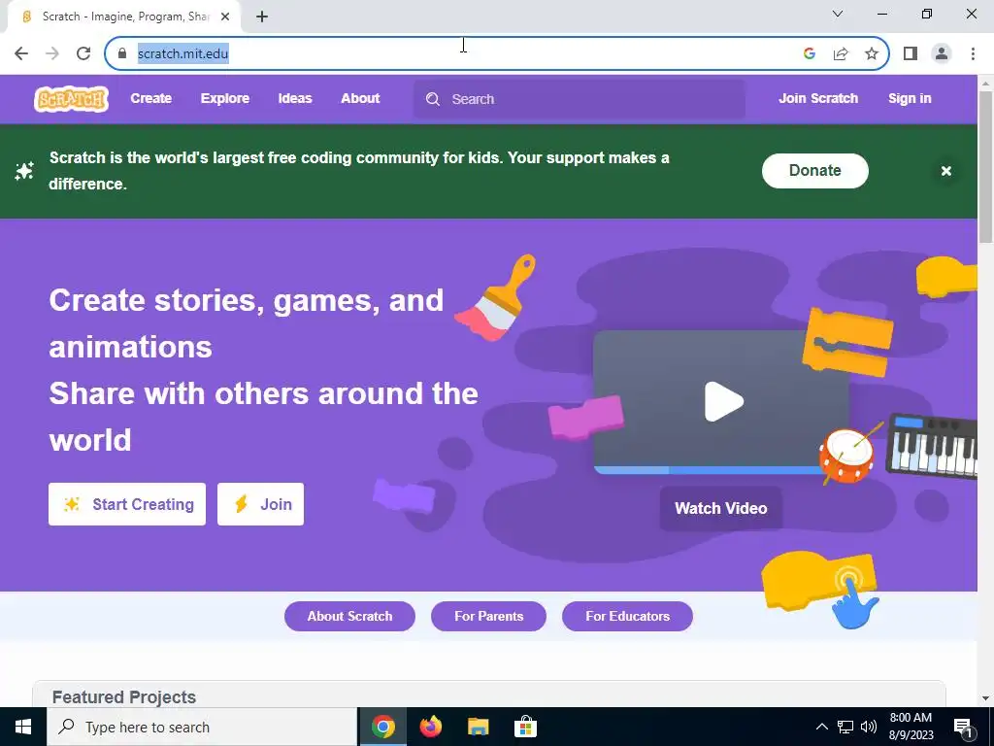Bookmark this tab with star icon
The width and height of the screenshot is (994, 746).
[x=872, y=53]
